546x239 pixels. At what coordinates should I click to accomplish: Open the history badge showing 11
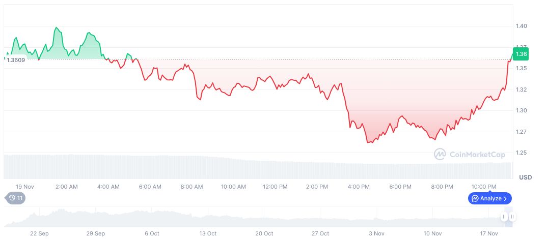click(15, 198)
